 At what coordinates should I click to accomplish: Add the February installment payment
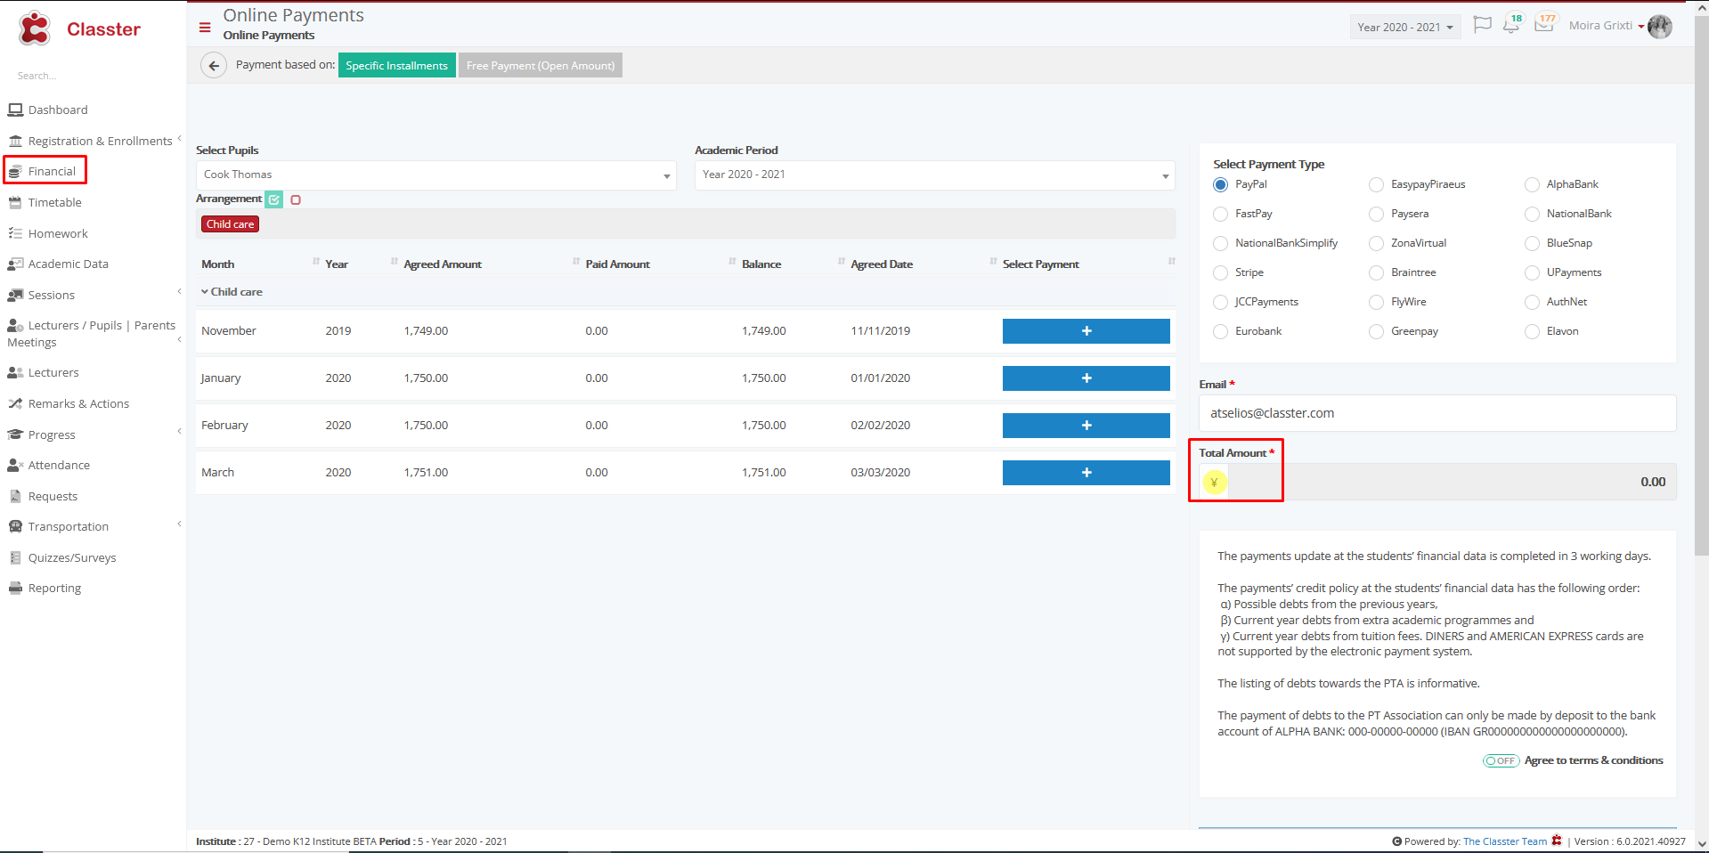coord(1086,426)
